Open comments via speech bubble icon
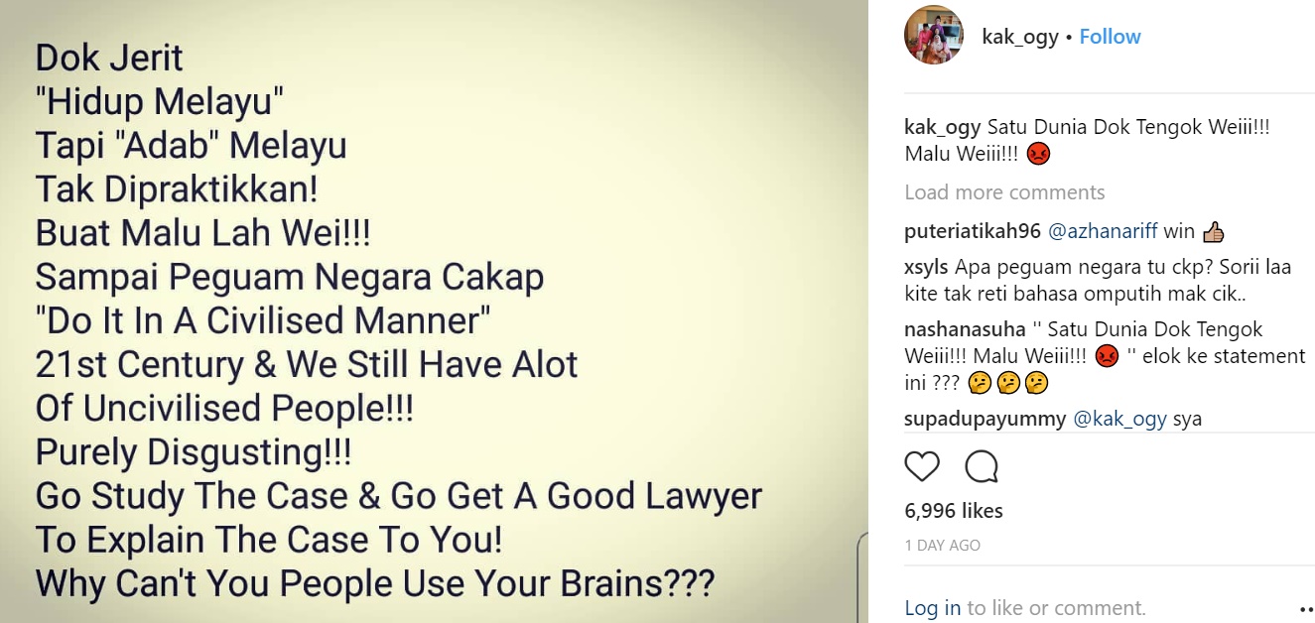 [x=982, y=466]
